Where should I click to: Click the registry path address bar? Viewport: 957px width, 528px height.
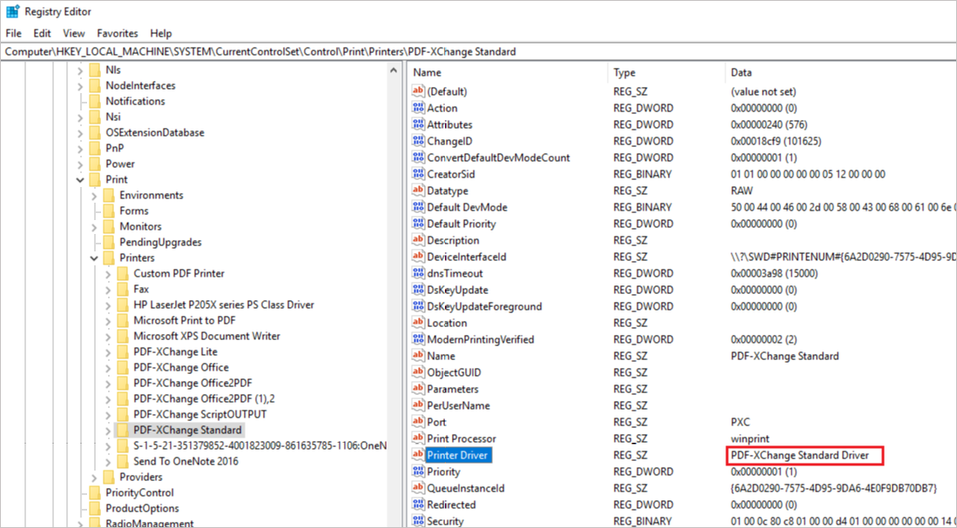pyautogui.click(x=479, y=52)
